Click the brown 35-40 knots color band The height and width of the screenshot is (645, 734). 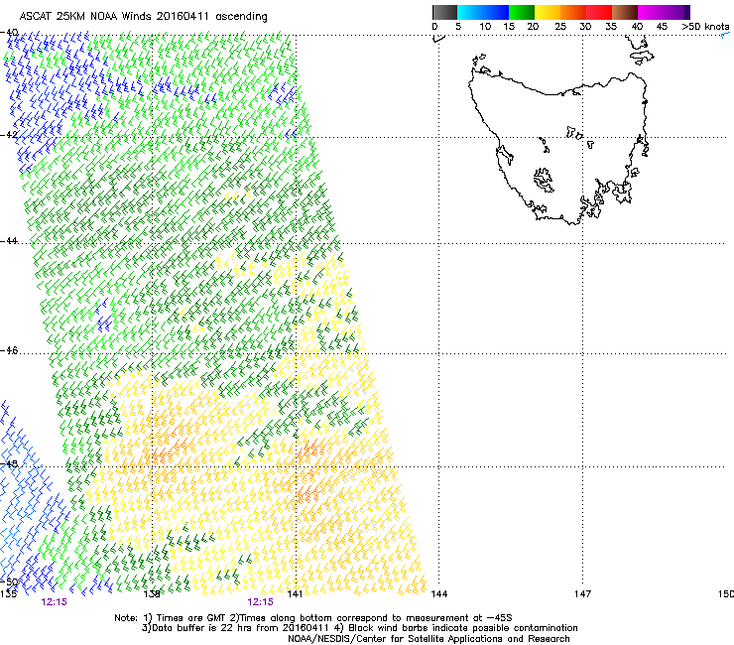click(x=625, y=12)
